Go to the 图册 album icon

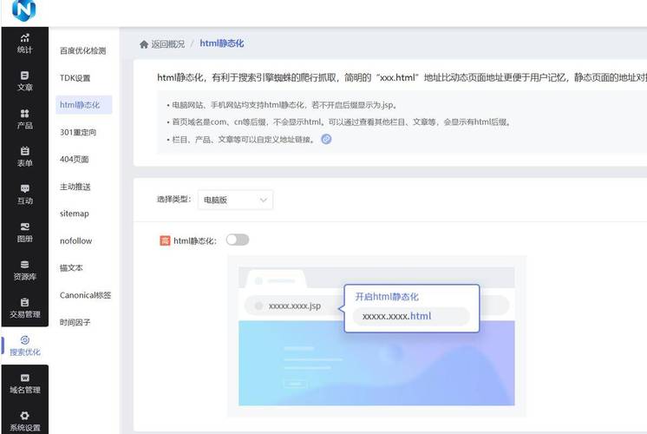[24, 227]
